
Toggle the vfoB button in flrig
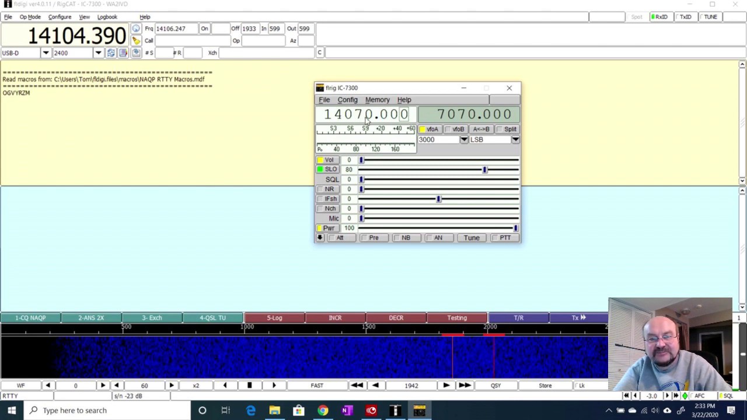coord(456,129)
